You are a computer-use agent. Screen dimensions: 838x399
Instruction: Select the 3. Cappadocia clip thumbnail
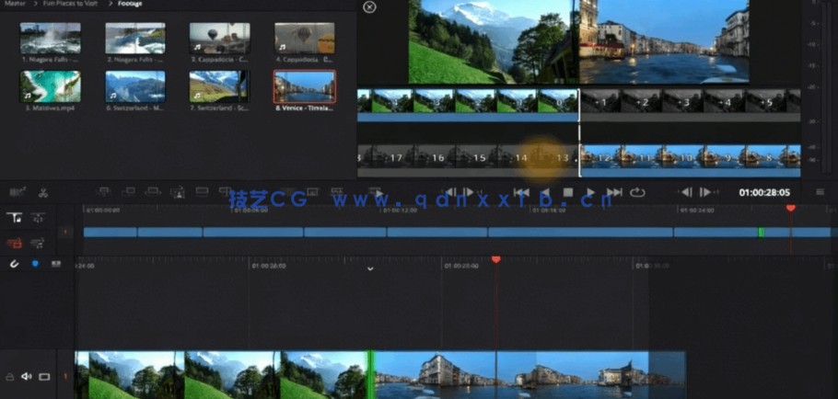pyautogui.click(x=220, y=38)
